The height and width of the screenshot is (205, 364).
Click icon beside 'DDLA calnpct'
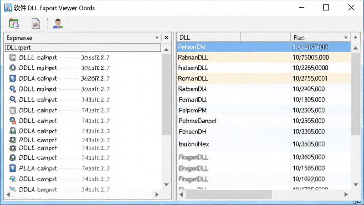(12, 131)
